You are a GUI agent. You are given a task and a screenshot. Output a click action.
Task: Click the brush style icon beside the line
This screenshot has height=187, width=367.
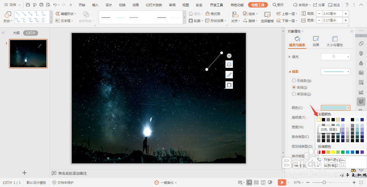point(229,74)
